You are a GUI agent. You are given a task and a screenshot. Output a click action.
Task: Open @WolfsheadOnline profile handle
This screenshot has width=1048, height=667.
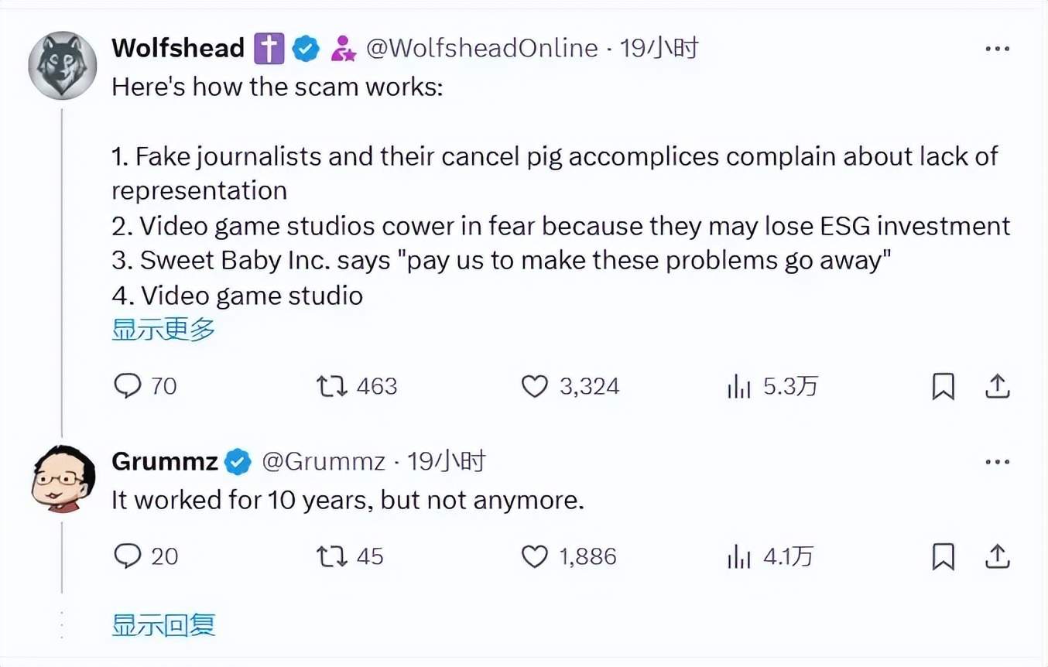[x=481, y=49]
